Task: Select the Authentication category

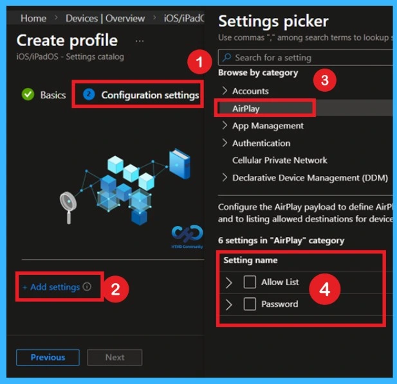Action: (261, 143)
